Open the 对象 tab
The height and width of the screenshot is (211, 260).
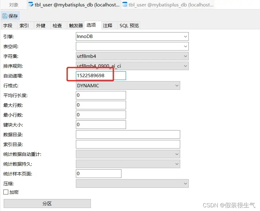point(13,5)
